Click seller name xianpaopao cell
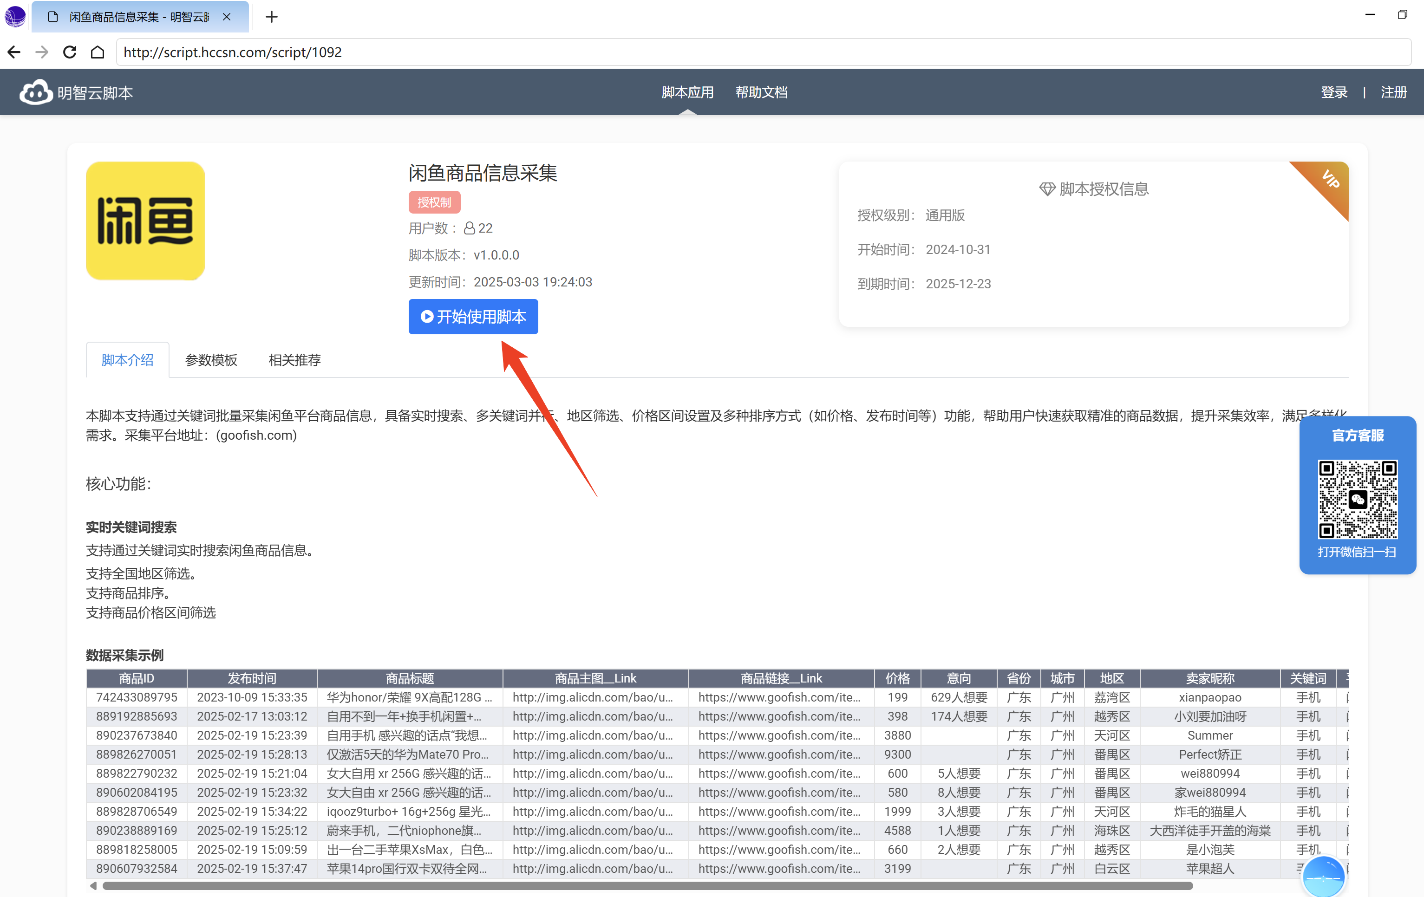Viewport: 1424px width, 897px height. [1210, 697]
